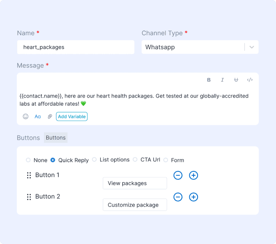Edit the View packages button text
This screenshot has height=244, width=276.
(x=135, y=183)
